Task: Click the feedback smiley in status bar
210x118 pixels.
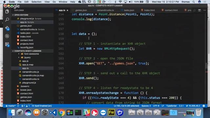Action: (204, 106)
